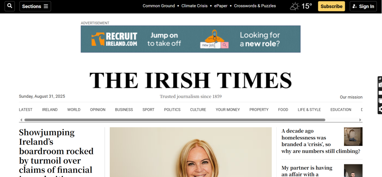Viewport: 382px width, 177px height.
Task: Subscribe using the yellow button
Action: click(331, 6)
